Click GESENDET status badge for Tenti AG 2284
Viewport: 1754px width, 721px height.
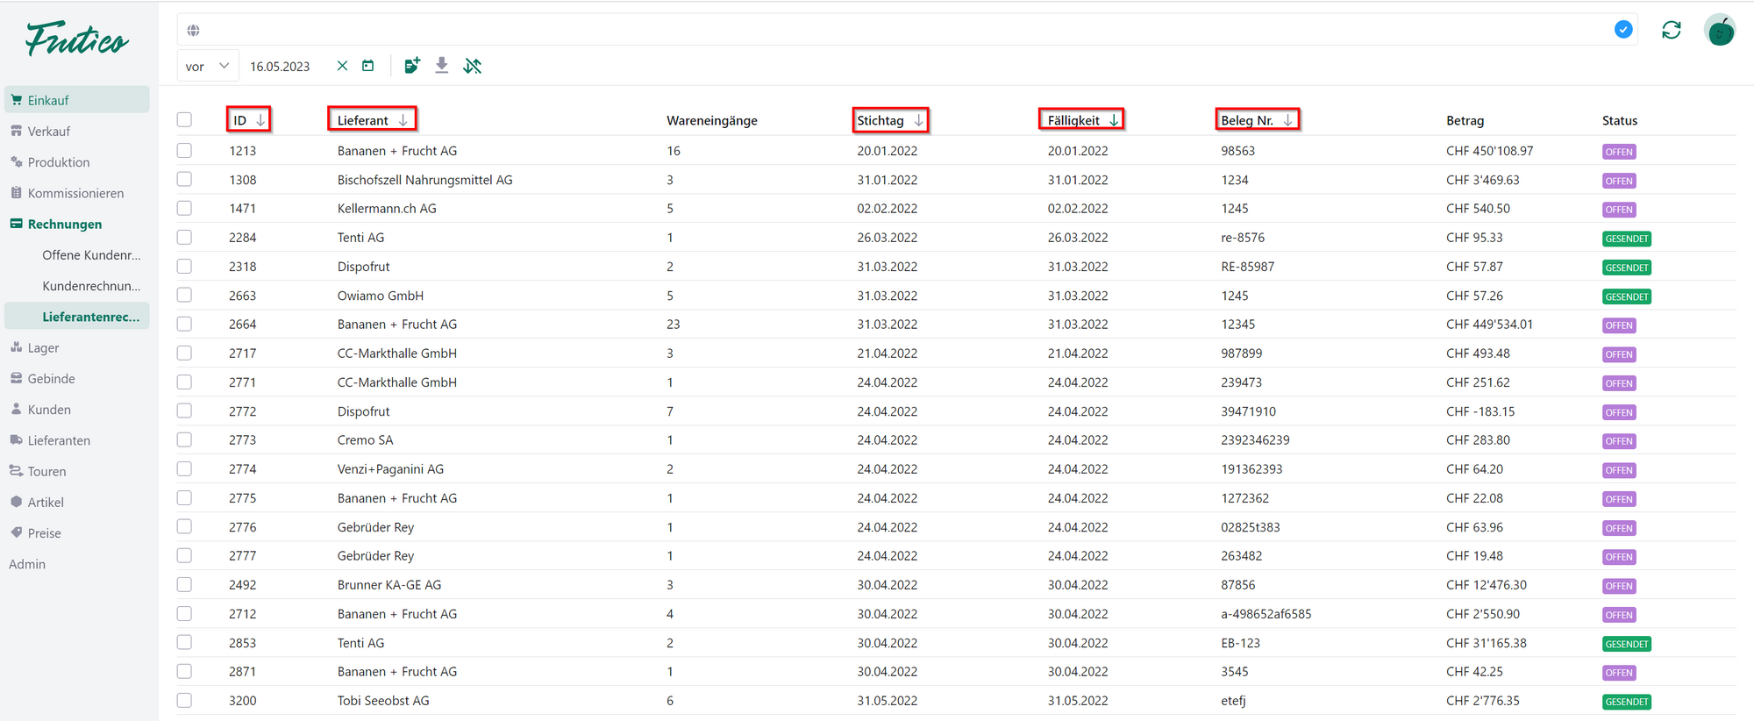(1626, 239)
